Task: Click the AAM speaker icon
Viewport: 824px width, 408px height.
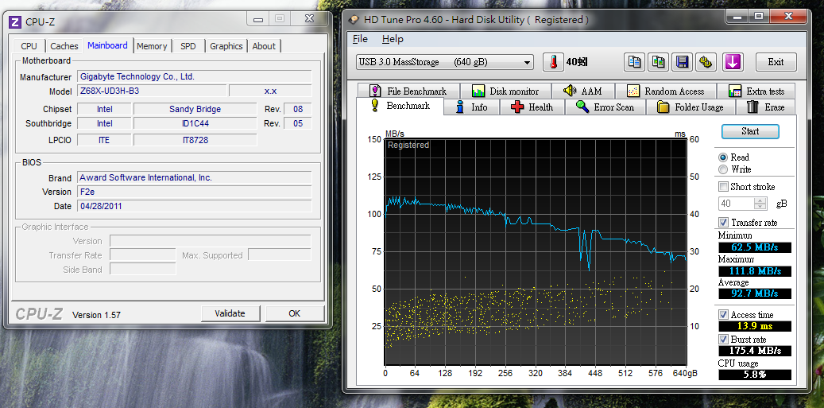Action: [570, 91]
